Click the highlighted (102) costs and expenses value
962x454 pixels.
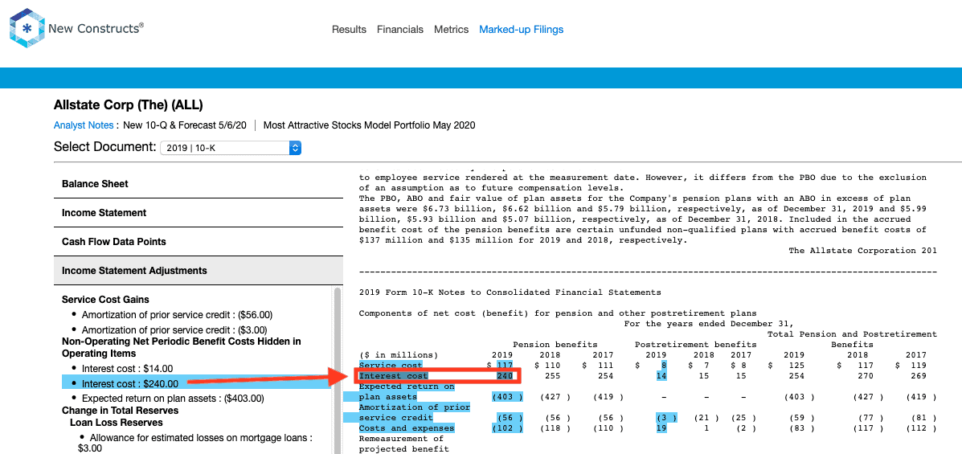click(507, 428)
